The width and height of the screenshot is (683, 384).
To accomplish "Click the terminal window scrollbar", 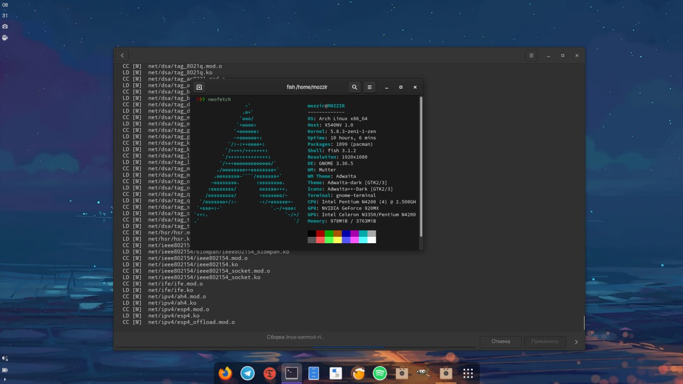I will point(421,166).
